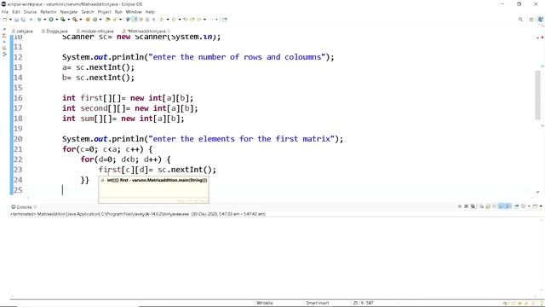The height and width of the screenshot is (307, 545).
Task: Click the Pin Editor toolbar icon
Action: coord(225,20)
